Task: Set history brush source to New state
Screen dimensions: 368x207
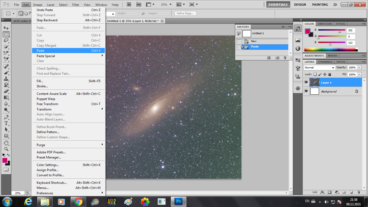Action: click(239, 41)
